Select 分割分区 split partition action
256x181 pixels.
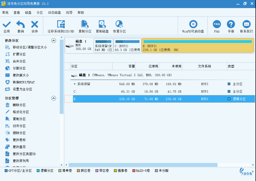pos(19,68)
